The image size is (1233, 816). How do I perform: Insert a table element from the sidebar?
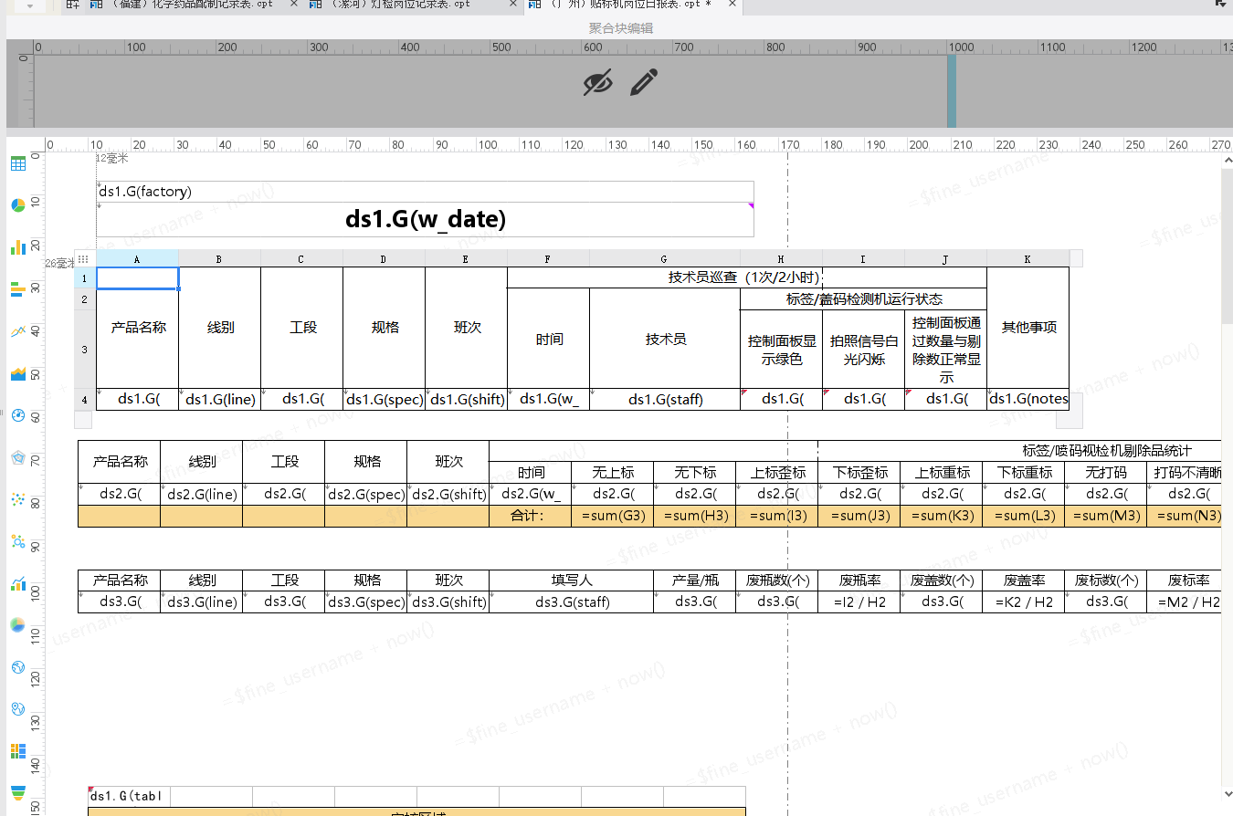click(x=17, y=163)
